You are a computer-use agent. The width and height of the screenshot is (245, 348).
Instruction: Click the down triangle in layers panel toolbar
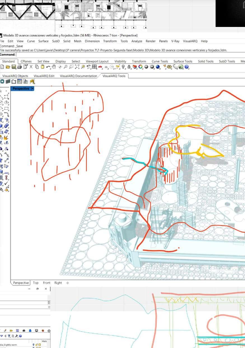pos(2,336)
